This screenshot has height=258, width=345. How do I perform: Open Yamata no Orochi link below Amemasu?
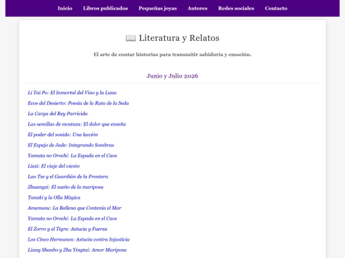point(72,219)
